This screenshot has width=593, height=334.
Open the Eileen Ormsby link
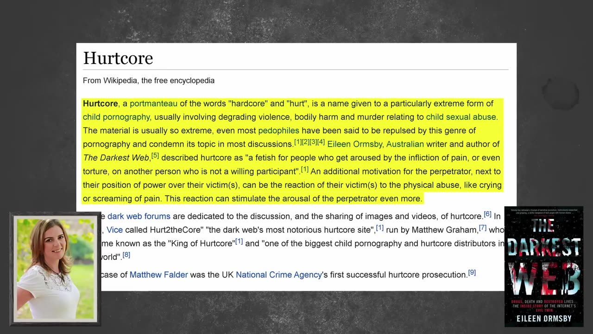(x=354, y=144)
